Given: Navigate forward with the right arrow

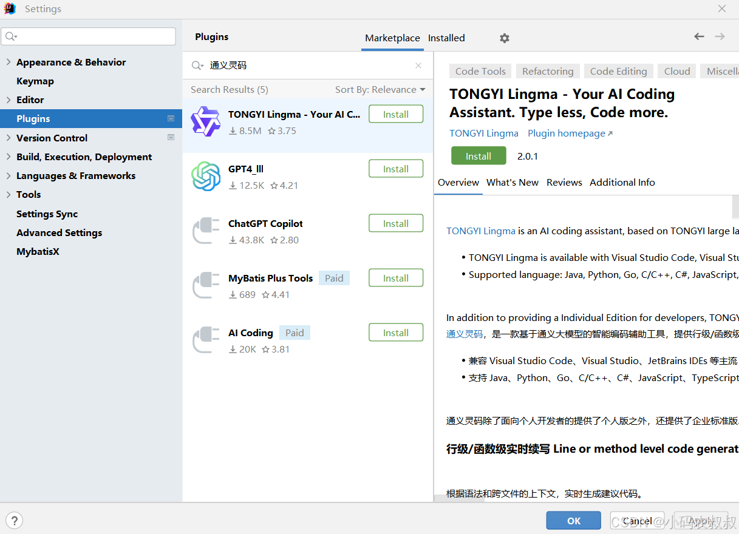Looking at the screenshot, I should tap(720, 36).
